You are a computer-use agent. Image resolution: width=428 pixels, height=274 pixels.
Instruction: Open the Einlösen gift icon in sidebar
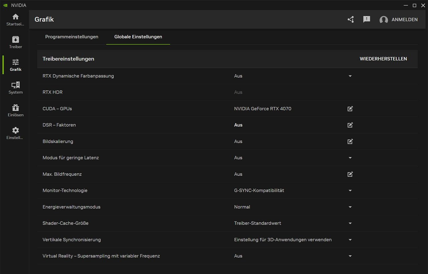point(15,108)
